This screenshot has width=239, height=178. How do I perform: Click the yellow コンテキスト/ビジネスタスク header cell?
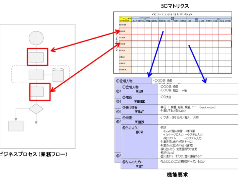coord(125,19)
